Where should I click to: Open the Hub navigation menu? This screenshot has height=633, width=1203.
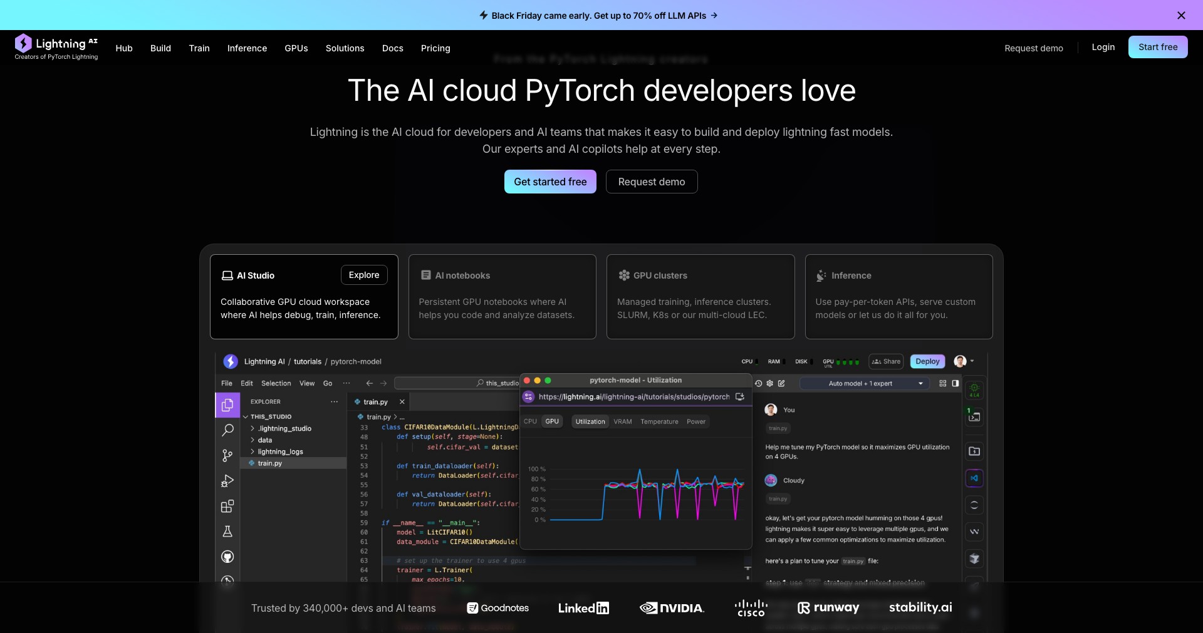[124, 48]
